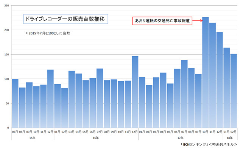246x151 pixels.
Task: Select the December 2015 bar
Action: 50,99
